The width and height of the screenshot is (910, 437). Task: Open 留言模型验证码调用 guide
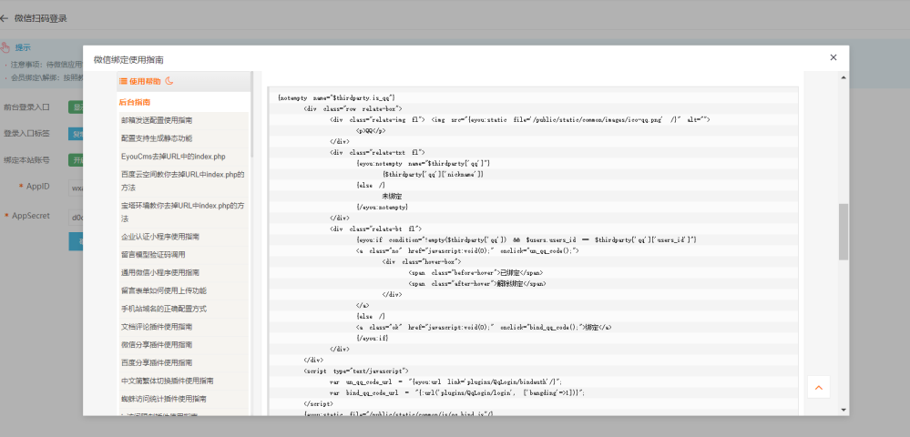point(153,254)
